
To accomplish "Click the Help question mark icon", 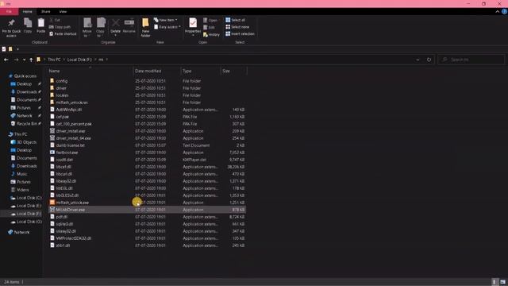I will 505,12.
